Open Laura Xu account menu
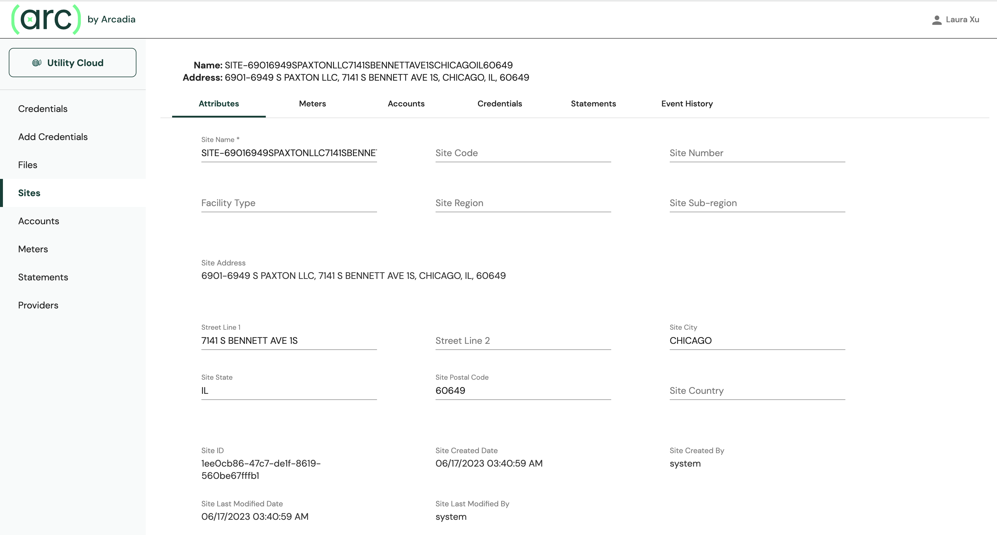Image resolution: width=997 pixels, height=535 pixels. (962, 20)
